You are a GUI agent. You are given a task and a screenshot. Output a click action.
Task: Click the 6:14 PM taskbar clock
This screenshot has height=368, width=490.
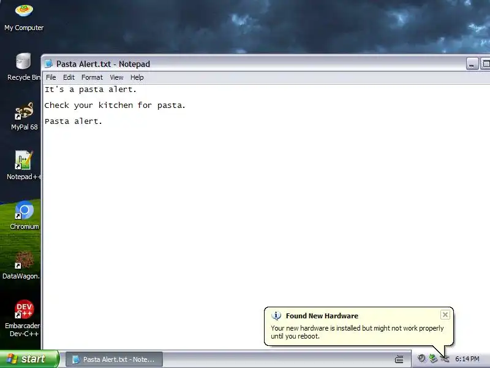pyautogui.click(x=467, y=359)
